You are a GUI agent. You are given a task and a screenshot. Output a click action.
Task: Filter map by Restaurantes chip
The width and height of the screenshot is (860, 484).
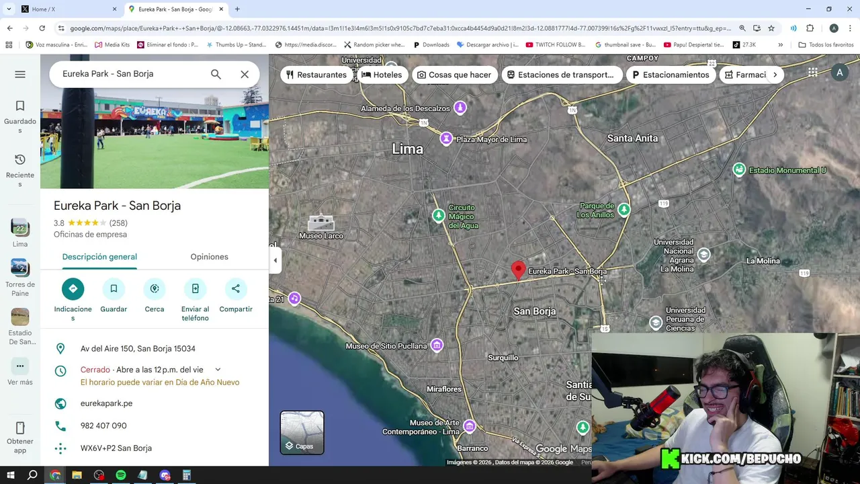click(316, 75)
